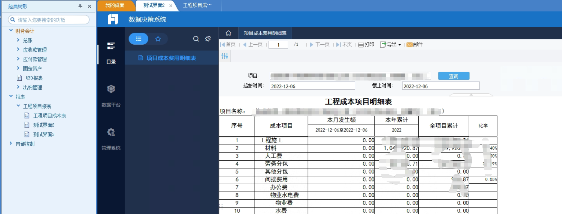The width and height of the screenshot is (562, 214).
Task: Select the 工程施工 cell
Action: 281,140
